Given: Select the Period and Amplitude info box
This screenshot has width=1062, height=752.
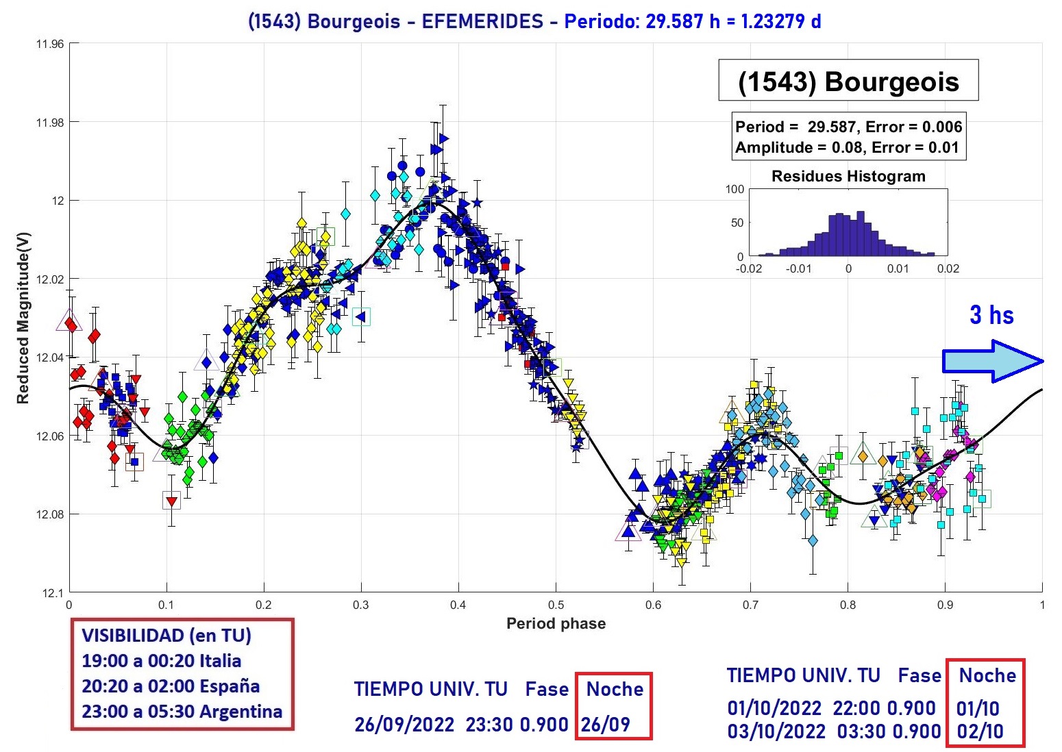Looking at the screenshot, I should [x=848, y=137].
